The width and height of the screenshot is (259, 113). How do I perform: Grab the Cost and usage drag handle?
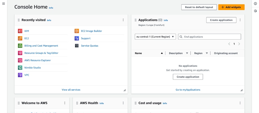(136, 103)
